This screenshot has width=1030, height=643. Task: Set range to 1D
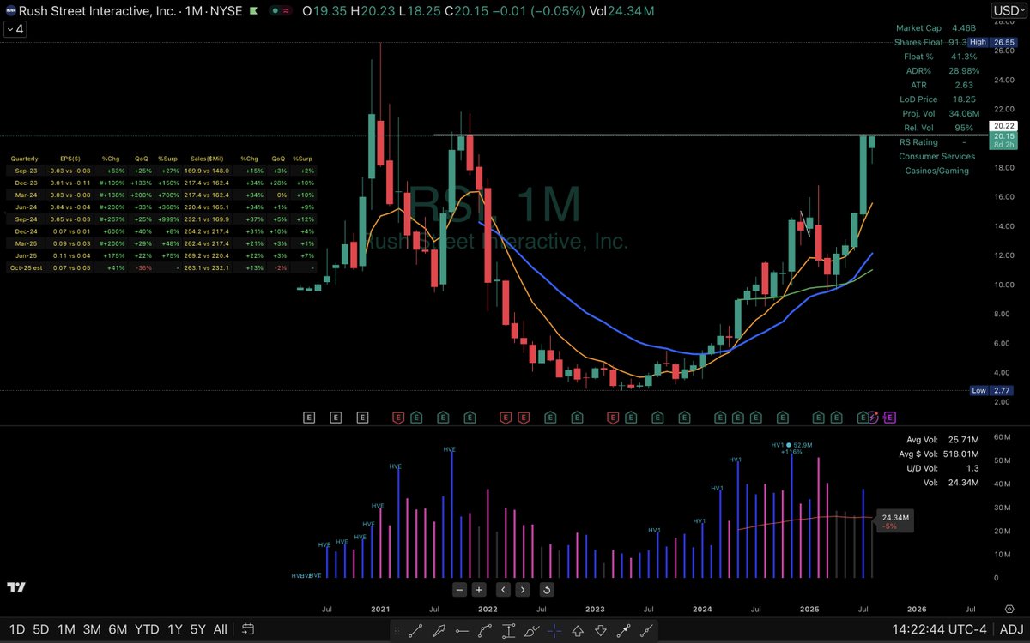(17, 629)
